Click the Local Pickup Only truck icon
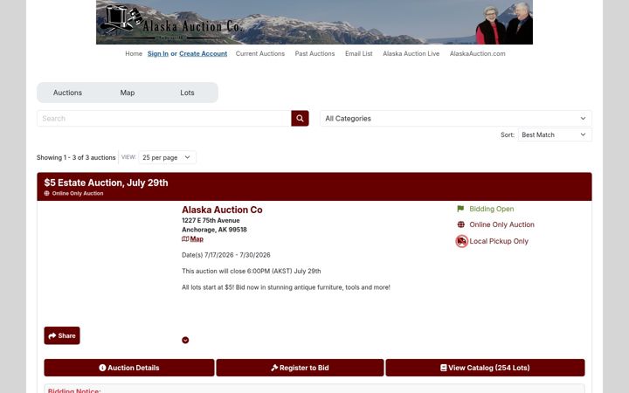This screenshot has width=629, height=393. (x=462, y=241)
